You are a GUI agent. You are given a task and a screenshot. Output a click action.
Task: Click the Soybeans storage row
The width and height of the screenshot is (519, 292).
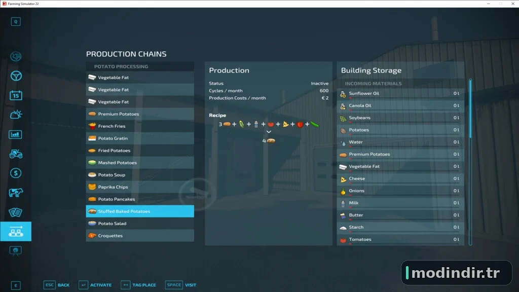tap(400, 118)
